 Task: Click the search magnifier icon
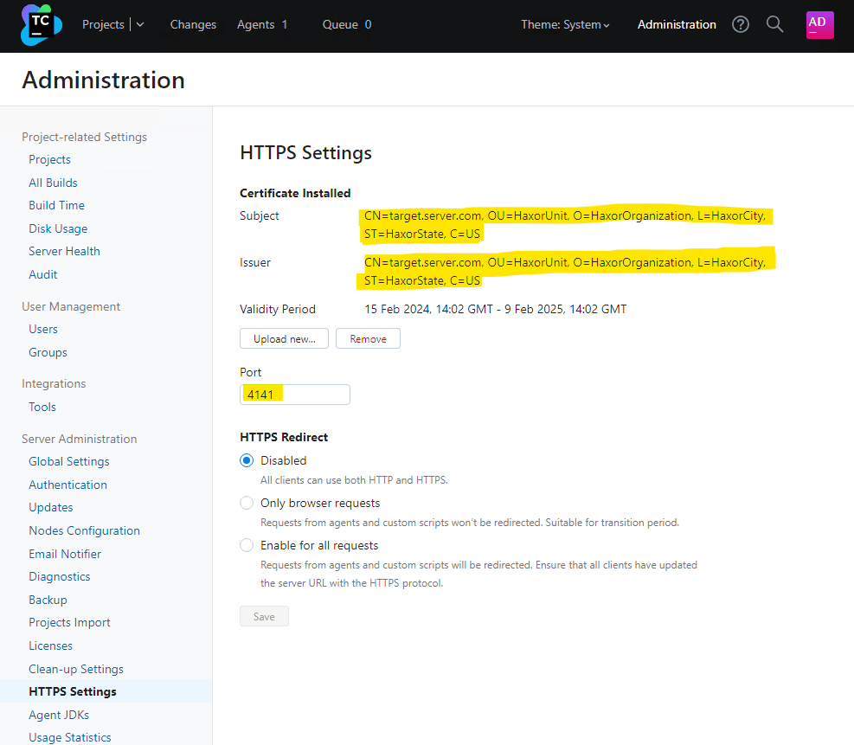(775, 25)
